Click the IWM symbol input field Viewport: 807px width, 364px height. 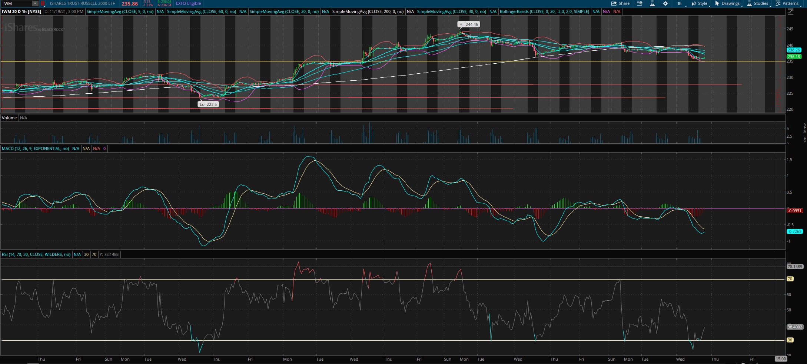pyautogui.click(x=17, y=3)
